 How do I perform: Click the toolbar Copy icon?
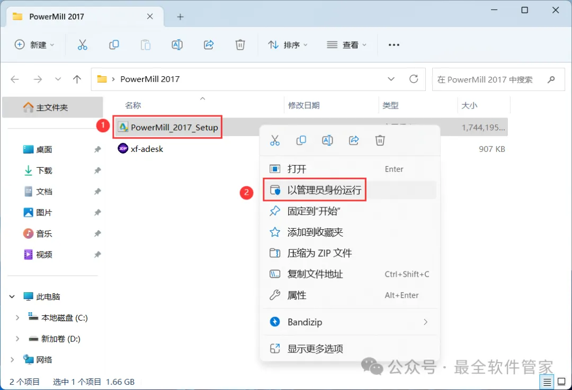coord(114,45)
